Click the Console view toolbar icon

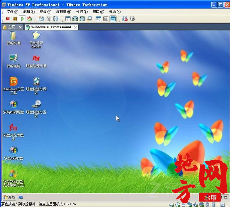[113, 19]
